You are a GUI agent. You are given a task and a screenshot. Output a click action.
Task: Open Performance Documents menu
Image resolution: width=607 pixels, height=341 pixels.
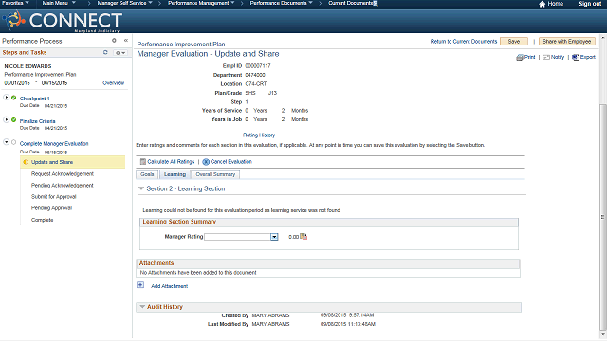[x=281, y=3]
